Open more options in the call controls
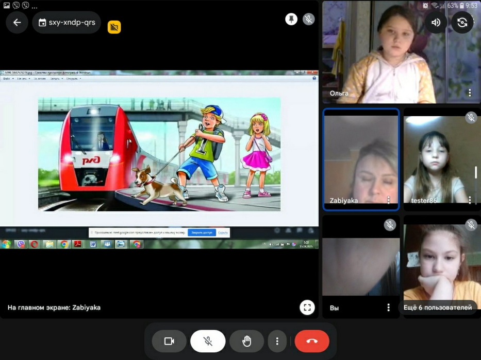Viewport: 481px width, 360px height. (277, 341)
